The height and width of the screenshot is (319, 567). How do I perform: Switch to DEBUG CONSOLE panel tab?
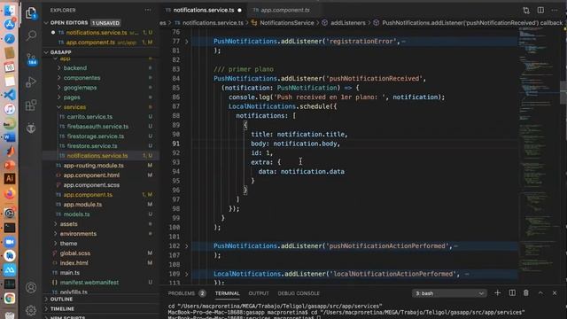pyautogui.click(x=299, y=293)
